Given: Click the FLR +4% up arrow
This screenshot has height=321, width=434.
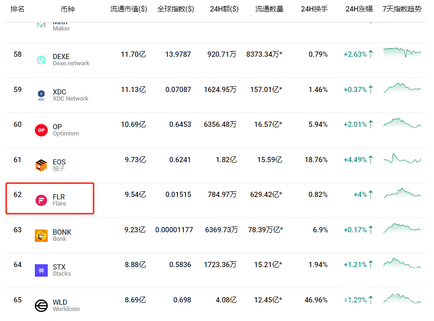Looking at the screenshot, I should (x=370, y=195).
